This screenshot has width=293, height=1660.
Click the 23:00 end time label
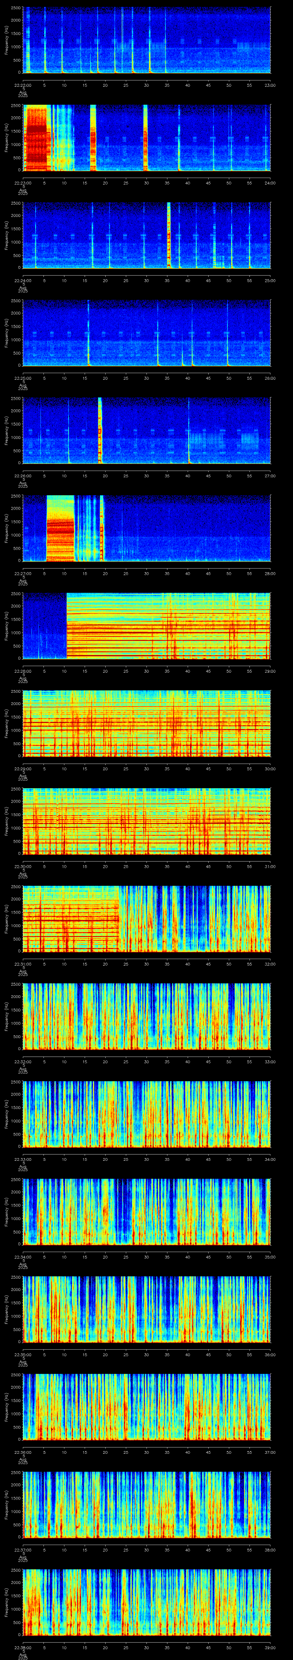pyautogui.click(x=270, y=85)
